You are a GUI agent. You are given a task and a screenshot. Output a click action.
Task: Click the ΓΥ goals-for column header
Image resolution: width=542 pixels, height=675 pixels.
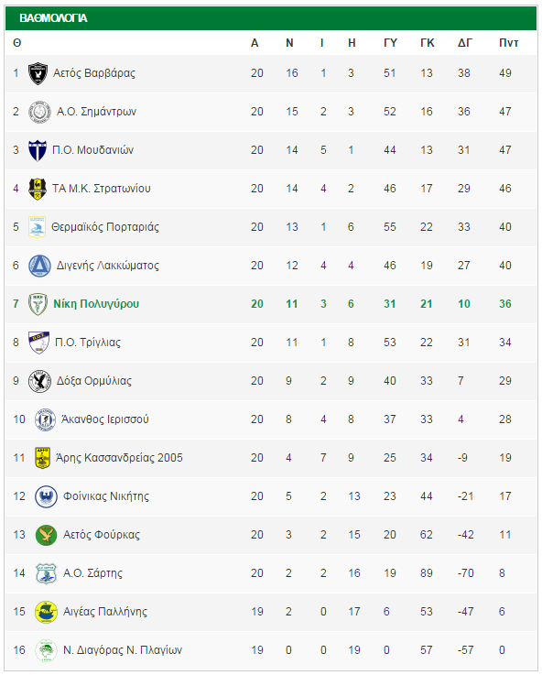[390, 43]
